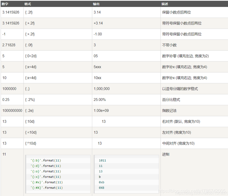This screenshot has width=228, height=196.
Task: Select code line '{:#x}'.format(11)
Action: click(x=46, y=182)
